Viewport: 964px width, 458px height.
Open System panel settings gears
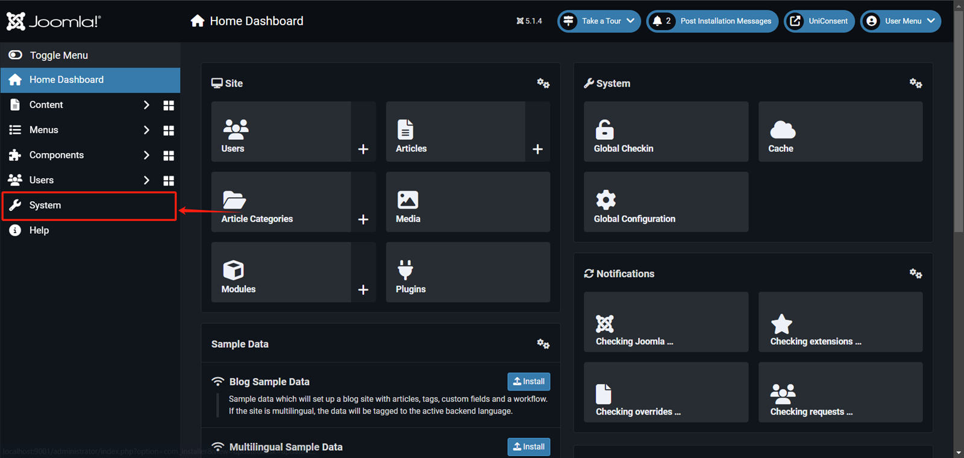916,83
